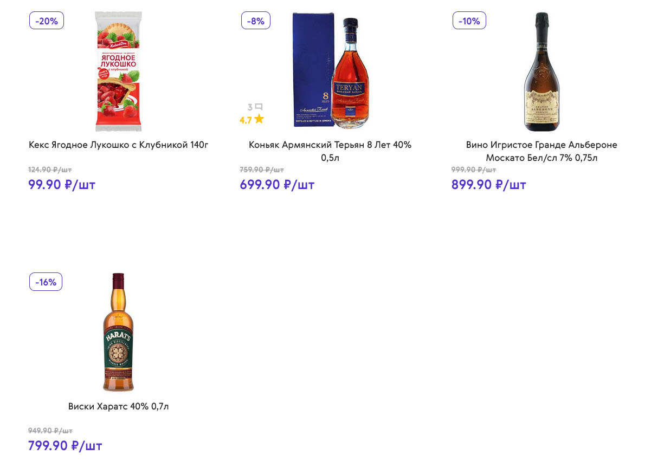Image resolution: width=651 pixels, height=462 pixels.
Task: Click the 4.7 rating on Teryan cognac
Action: [x=246, y=120]
